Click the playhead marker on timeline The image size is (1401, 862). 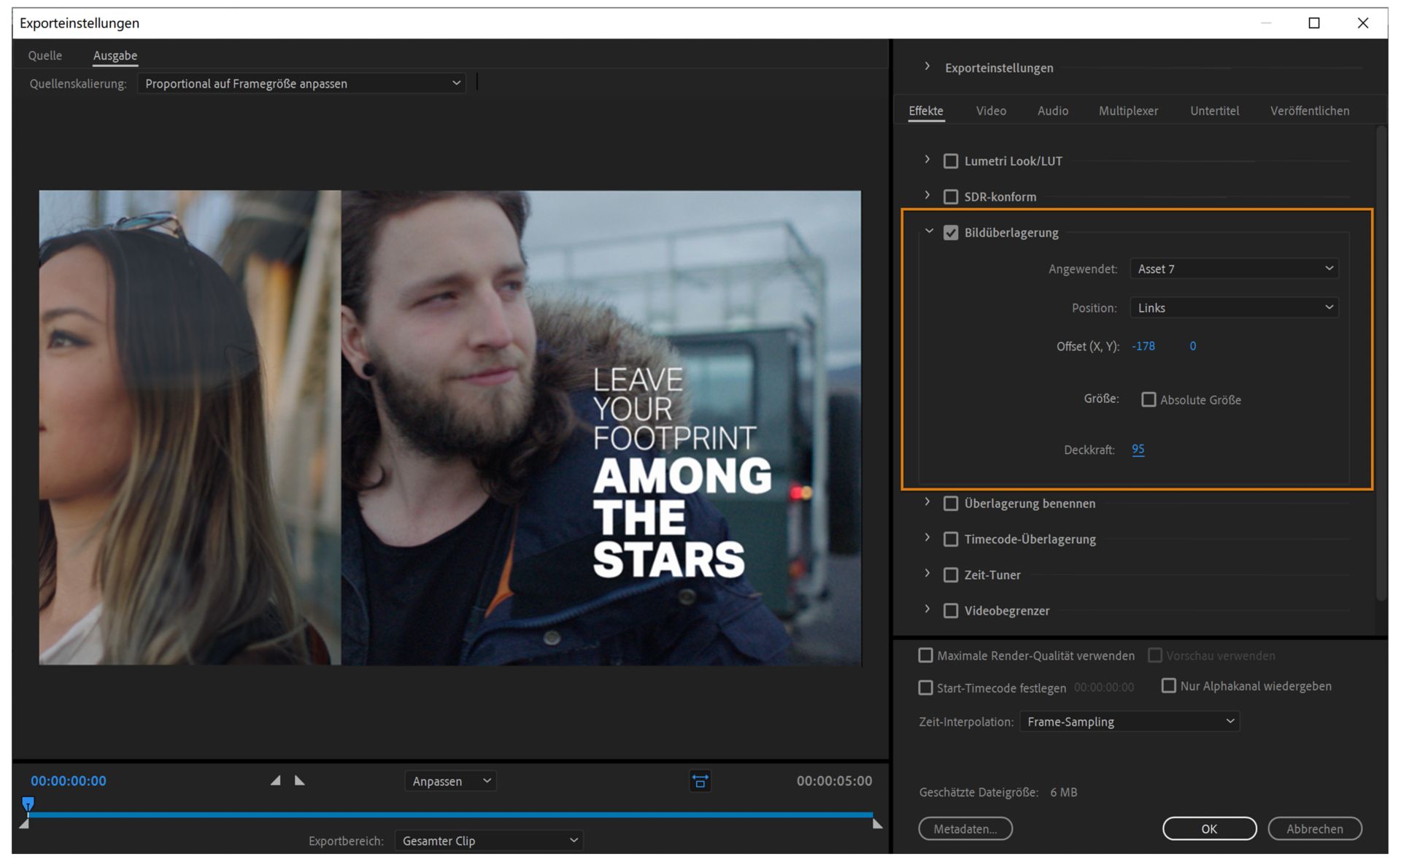coord(28,804)
